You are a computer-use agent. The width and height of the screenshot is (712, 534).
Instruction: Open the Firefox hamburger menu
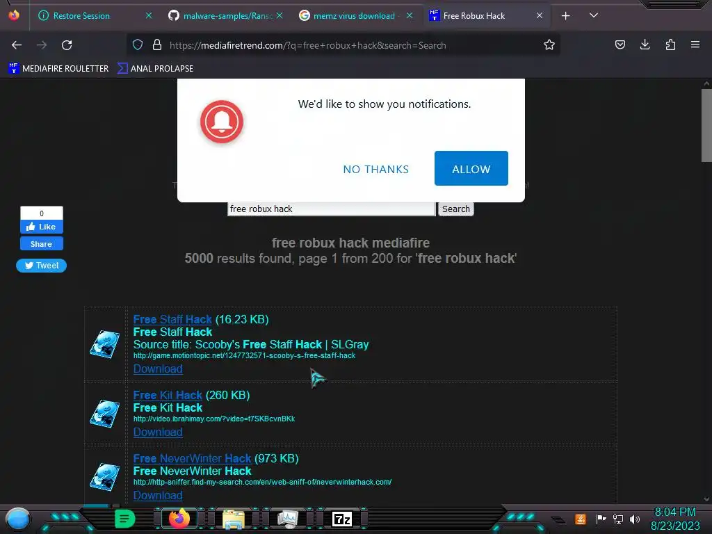(x=695, y=44)
